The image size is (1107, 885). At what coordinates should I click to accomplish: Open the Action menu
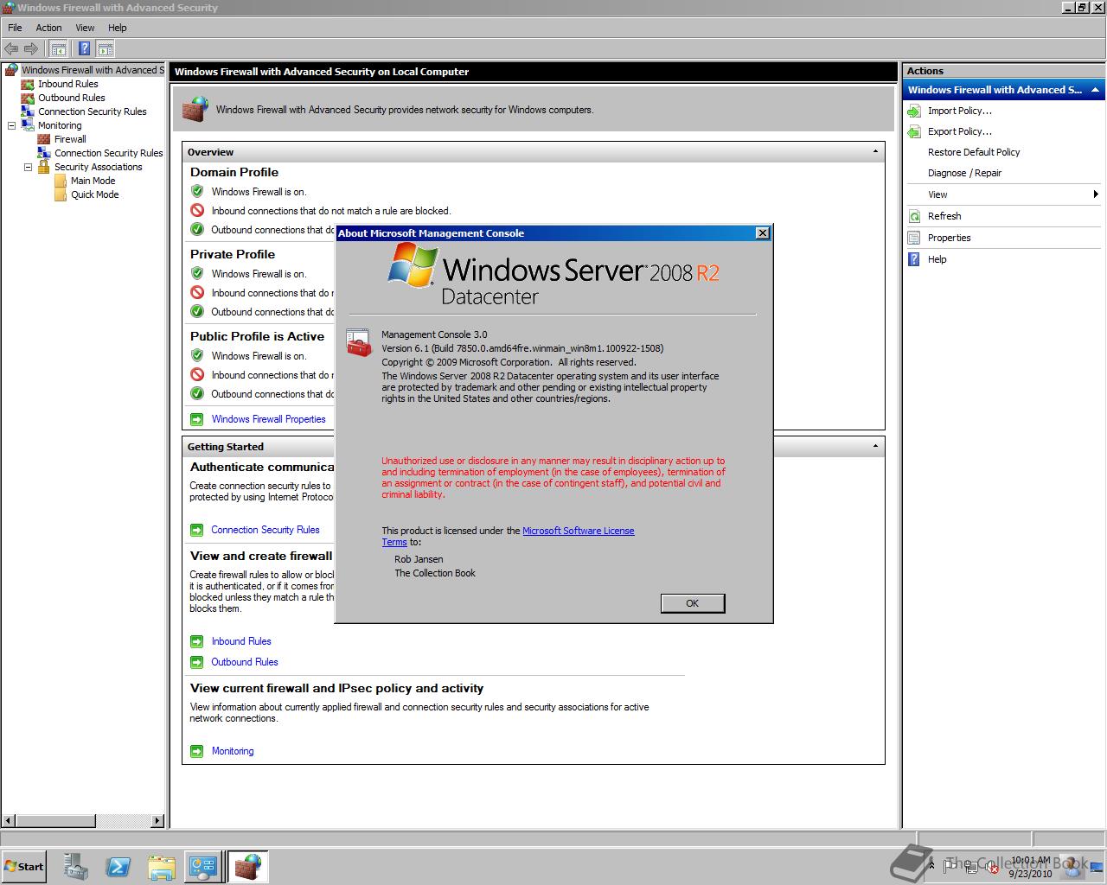(x=48, y=28)
